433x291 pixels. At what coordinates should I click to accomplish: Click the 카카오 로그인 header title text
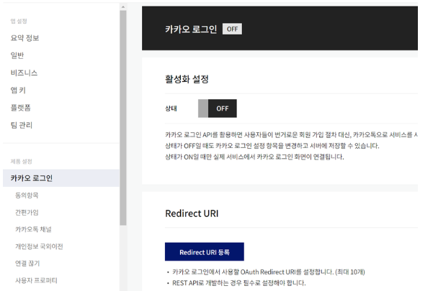[x=191, y=29]
